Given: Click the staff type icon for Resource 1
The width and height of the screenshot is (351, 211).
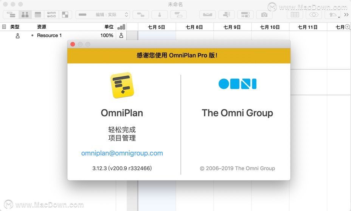Looking at the screenshot, I should [x=17, y=35].
